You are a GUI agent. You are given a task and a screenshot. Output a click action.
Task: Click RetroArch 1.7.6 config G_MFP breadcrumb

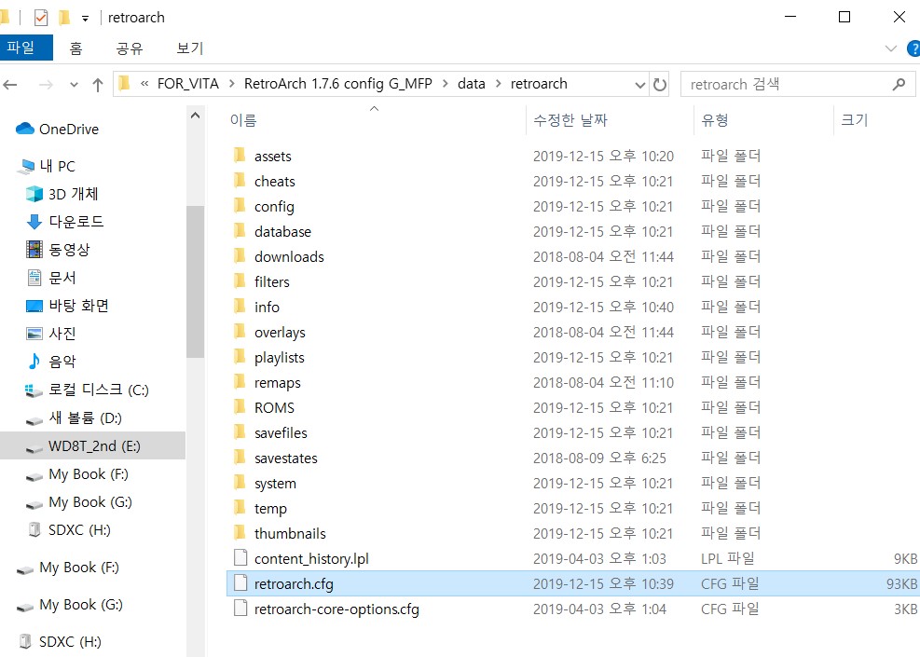pos(338,84)
